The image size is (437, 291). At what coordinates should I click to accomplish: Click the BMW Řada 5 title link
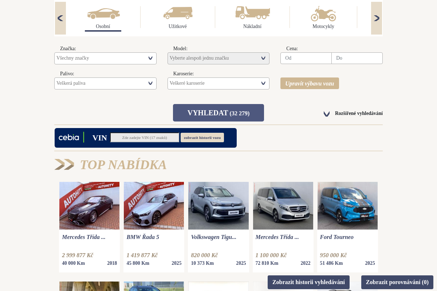143,237
